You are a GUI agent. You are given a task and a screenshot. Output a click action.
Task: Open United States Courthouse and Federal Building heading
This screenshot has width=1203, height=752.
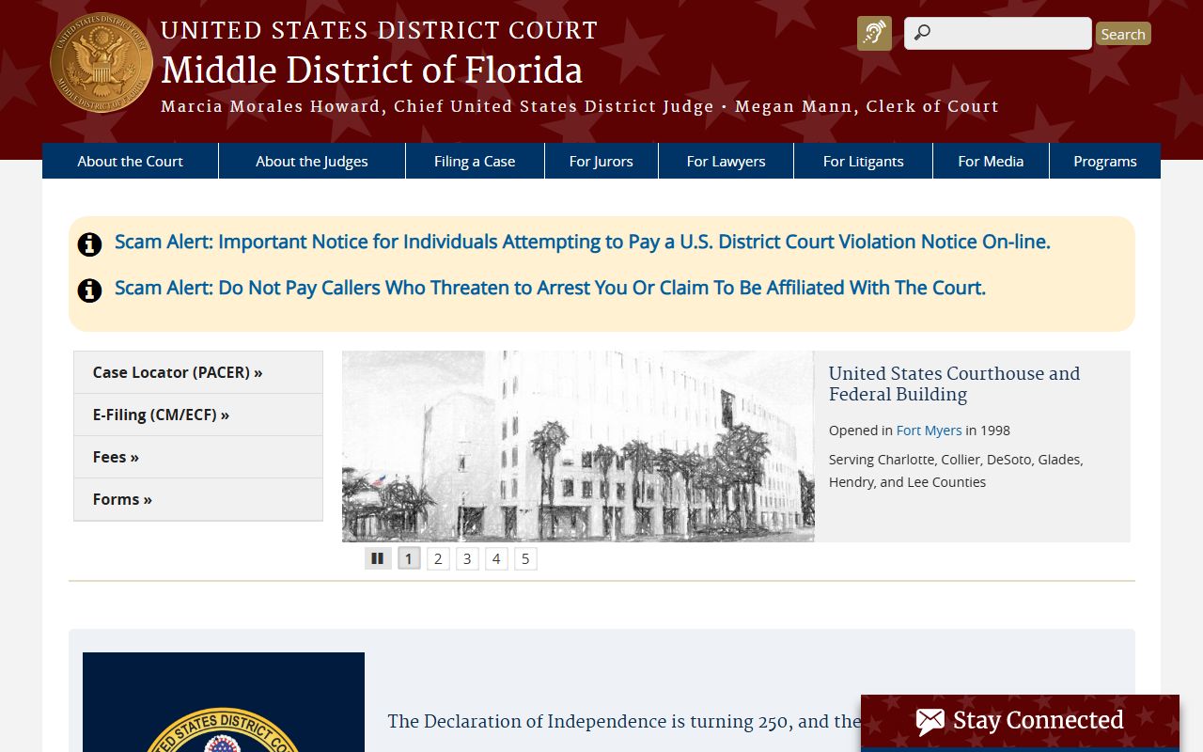[x=954, y=384]
